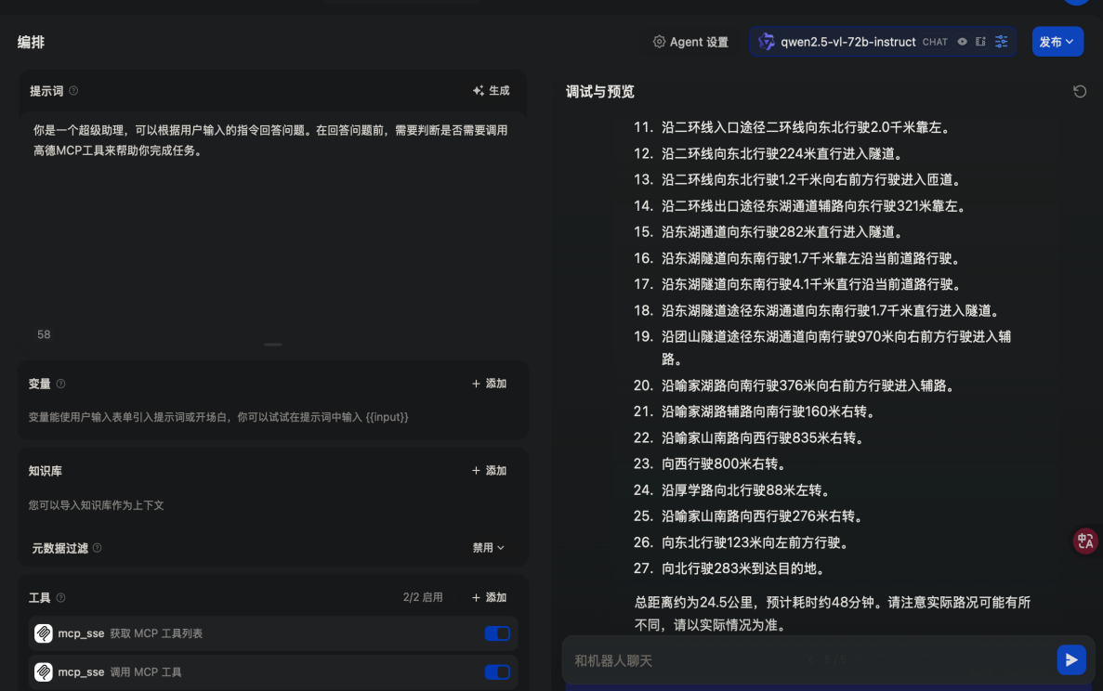Click help icon beside 工具
This screenshot has height=691, width=1103.
61,597
